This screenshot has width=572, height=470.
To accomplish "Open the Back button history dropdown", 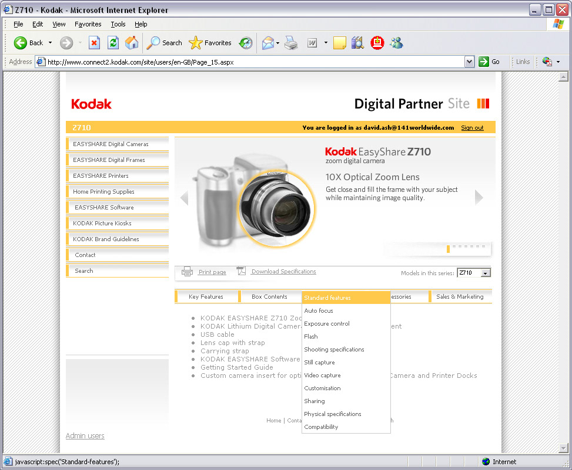I will click(x=51, y=43).
